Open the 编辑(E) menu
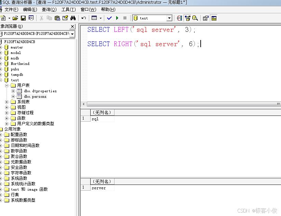281x216 pixels. point(30,10)
